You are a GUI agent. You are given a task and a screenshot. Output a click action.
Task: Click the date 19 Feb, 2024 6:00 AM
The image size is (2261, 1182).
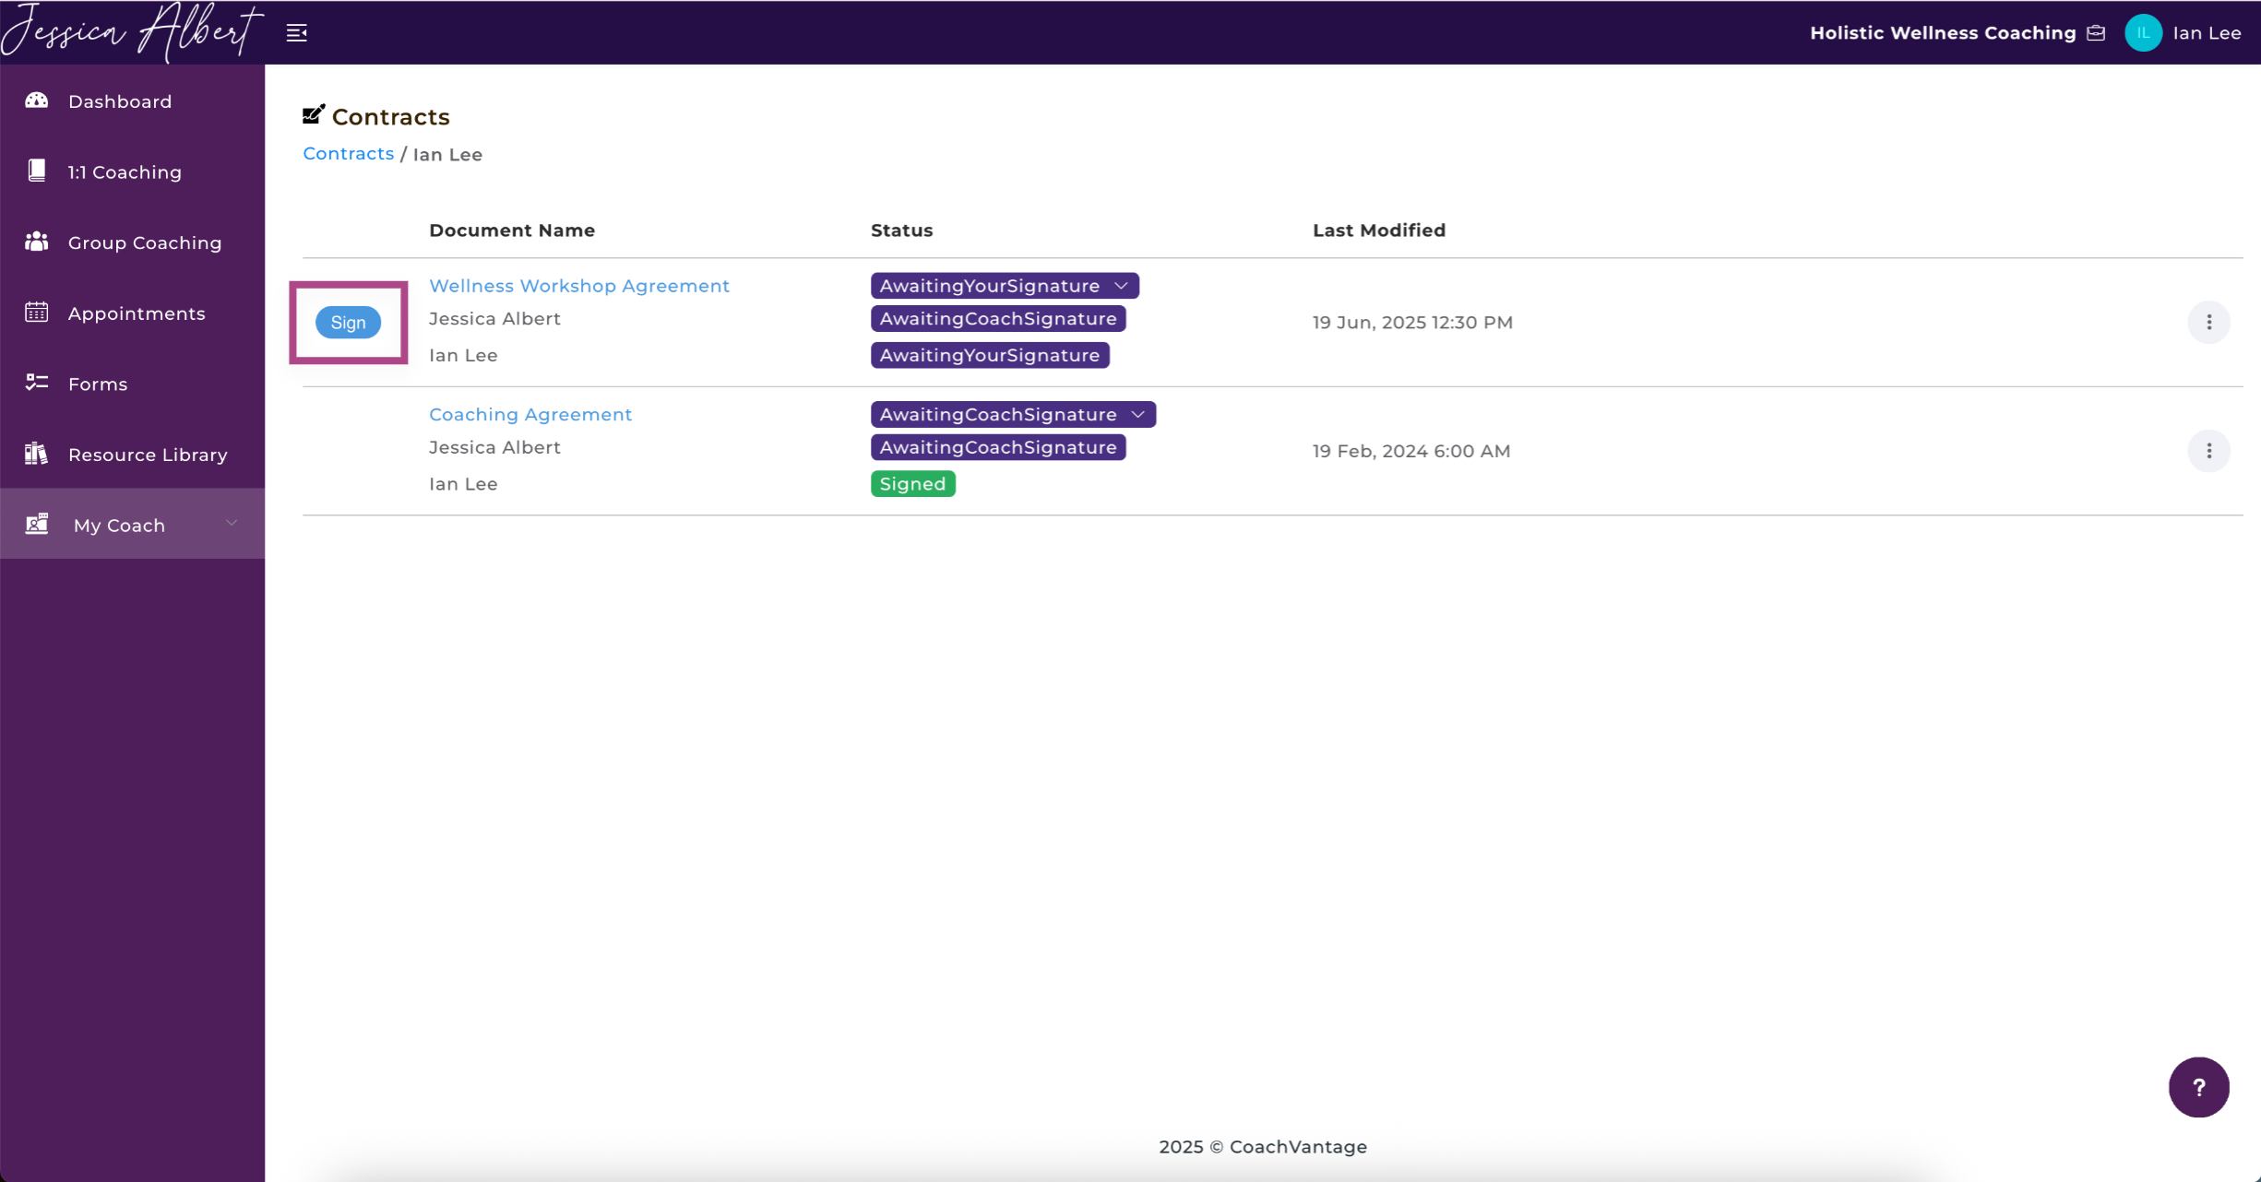click(1411, 451)
